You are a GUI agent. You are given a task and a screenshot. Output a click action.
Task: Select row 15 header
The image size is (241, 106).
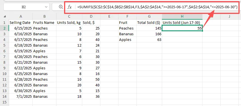point(5,102)
